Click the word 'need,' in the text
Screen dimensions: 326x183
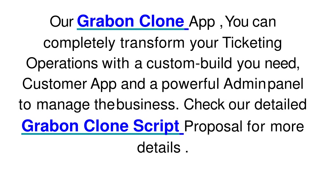pyautogui.click(x=282, y=64)
